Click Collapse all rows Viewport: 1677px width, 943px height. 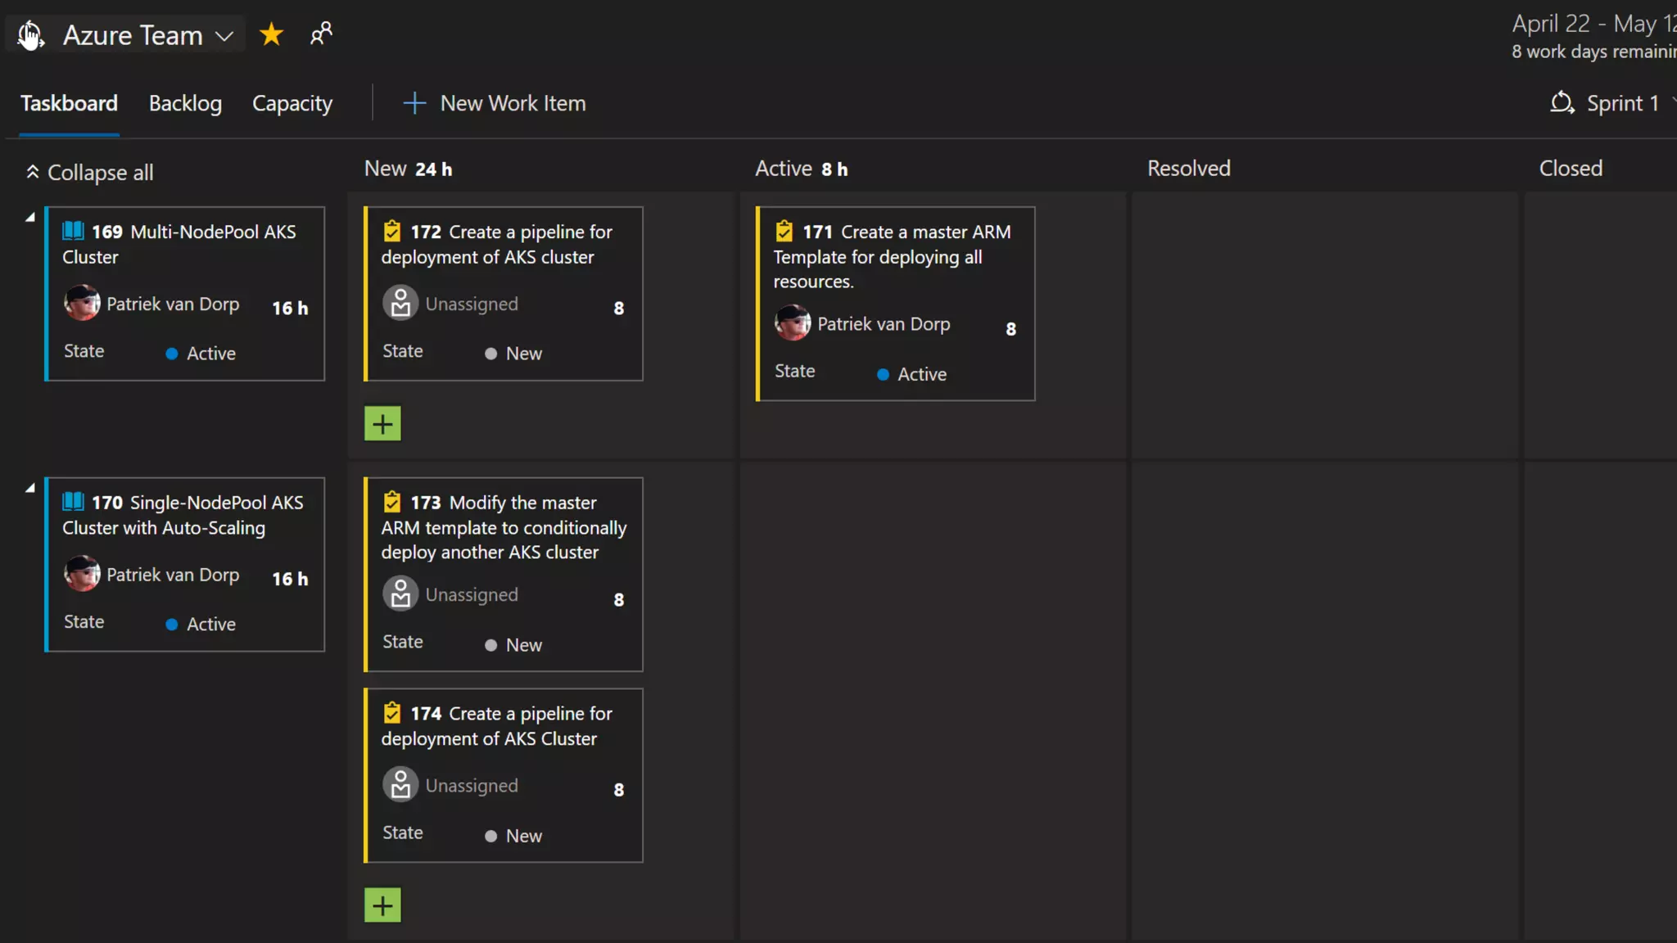[90, 173]
